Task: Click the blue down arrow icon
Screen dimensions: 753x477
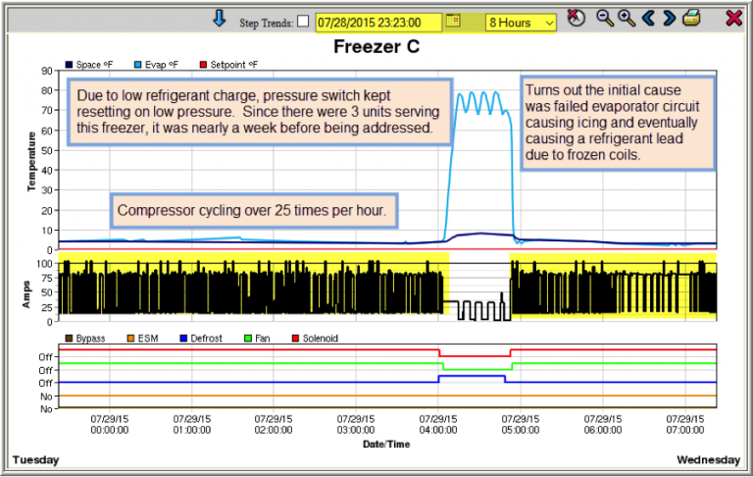Action: point(219,19)
